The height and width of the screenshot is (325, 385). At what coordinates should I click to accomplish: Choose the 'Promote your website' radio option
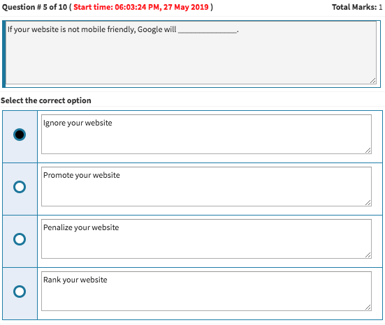(x=20, y=187)
